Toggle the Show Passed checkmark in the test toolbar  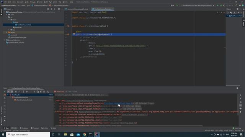[x=8, y=92]
